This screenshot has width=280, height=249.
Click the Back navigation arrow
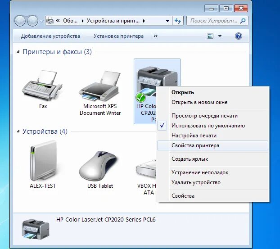pos(20,21)
